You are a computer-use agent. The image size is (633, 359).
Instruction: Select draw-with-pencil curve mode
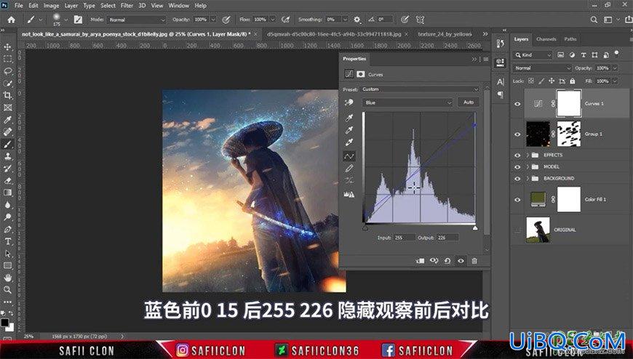coord(349,168)
